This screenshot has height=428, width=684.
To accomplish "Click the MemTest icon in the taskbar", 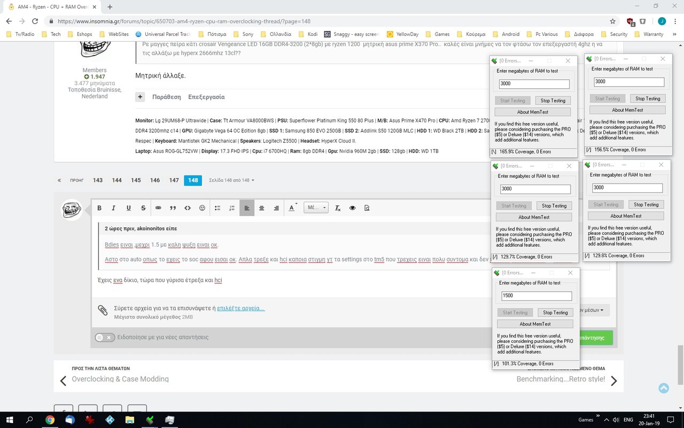I will pos(150,420).
